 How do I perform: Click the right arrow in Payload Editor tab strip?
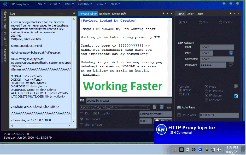coord(167,14)
